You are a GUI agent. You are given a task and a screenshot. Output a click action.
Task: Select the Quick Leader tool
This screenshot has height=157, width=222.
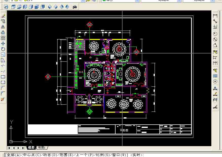click(x=215, y=70)
